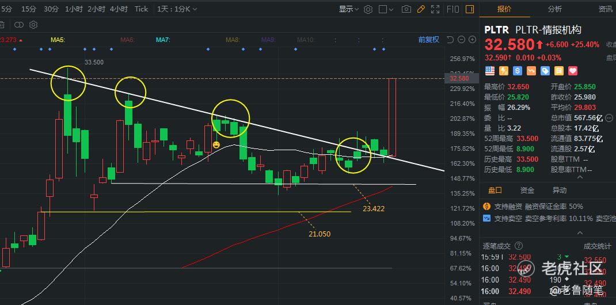Click the trash delete drawings icon
Image resolution: width=616 pixels, height=305 pixels.
tap(2, 25)
